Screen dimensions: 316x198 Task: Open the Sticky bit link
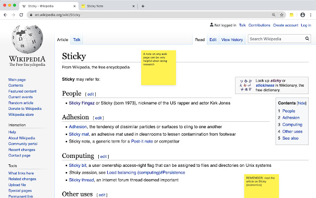click(x=78, y=165)
